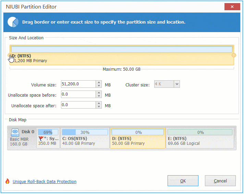Click the flame Roll-Back protection icon
Viewport: 244px width, 194px height.
7,181
